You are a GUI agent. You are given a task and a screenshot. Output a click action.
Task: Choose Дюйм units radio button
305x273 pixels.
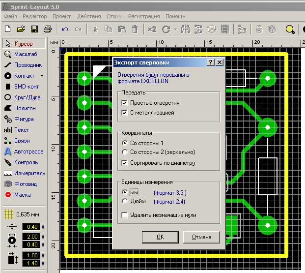point(124,201)
